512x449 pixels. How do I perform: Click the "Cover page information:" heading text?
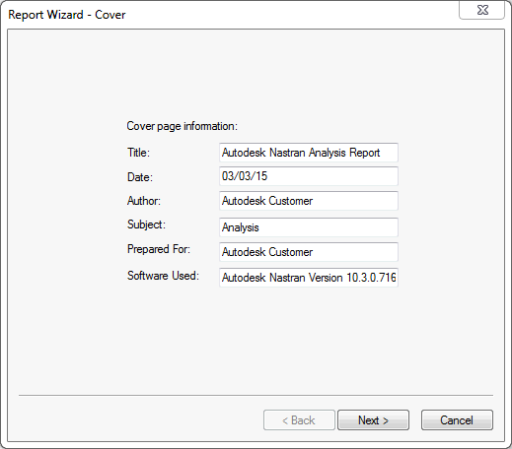coord(183,126)
